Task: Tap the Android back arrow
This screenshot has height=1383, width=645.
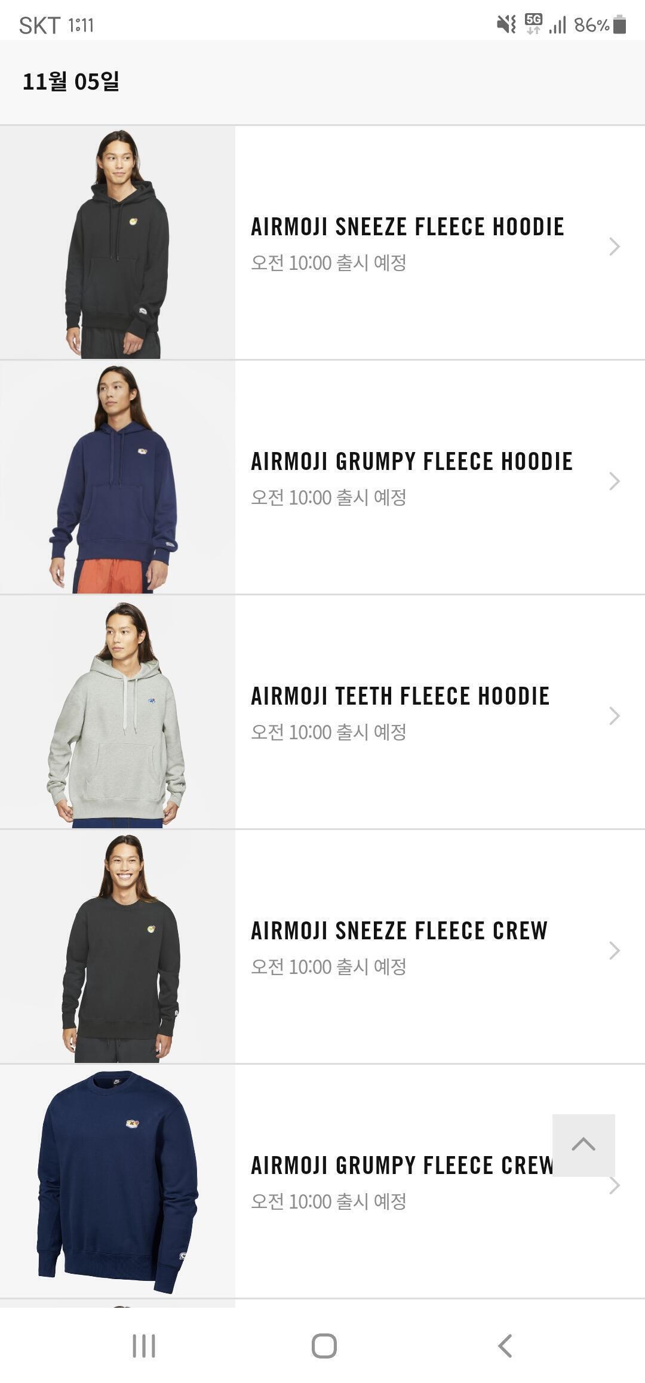Action: (505, 1346)
